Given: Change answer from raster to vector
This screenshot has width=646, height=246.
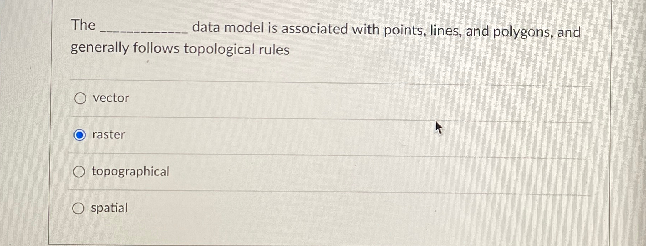Looking at the screenshot, I should tap(80, 98).
